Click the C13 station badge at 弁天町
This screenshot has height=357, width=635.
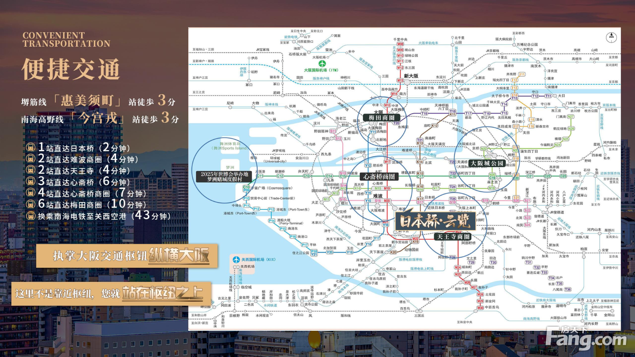(307, 176)
